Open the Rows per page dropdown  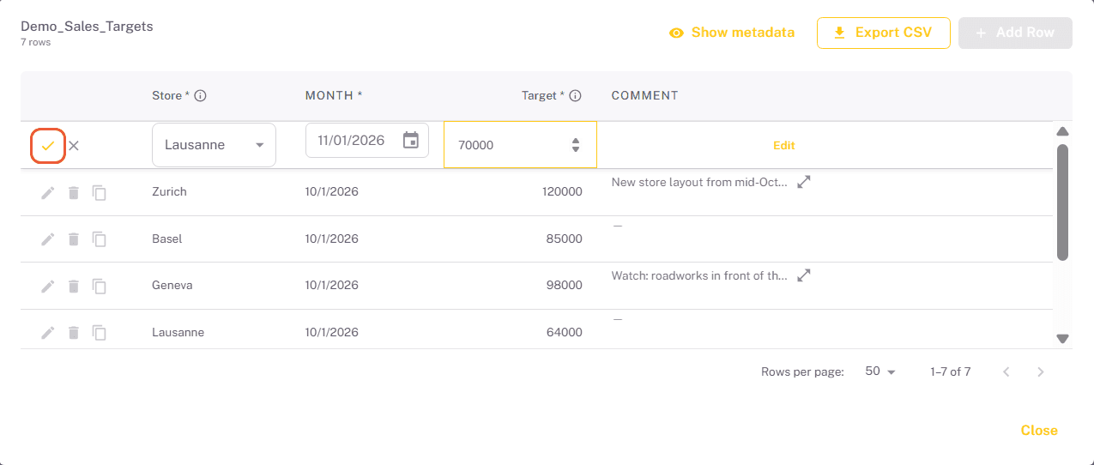[879, 371]
